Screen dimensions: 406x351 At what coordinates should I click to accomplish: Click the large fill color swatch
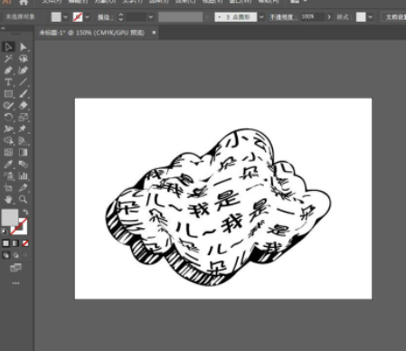(10, 217)
